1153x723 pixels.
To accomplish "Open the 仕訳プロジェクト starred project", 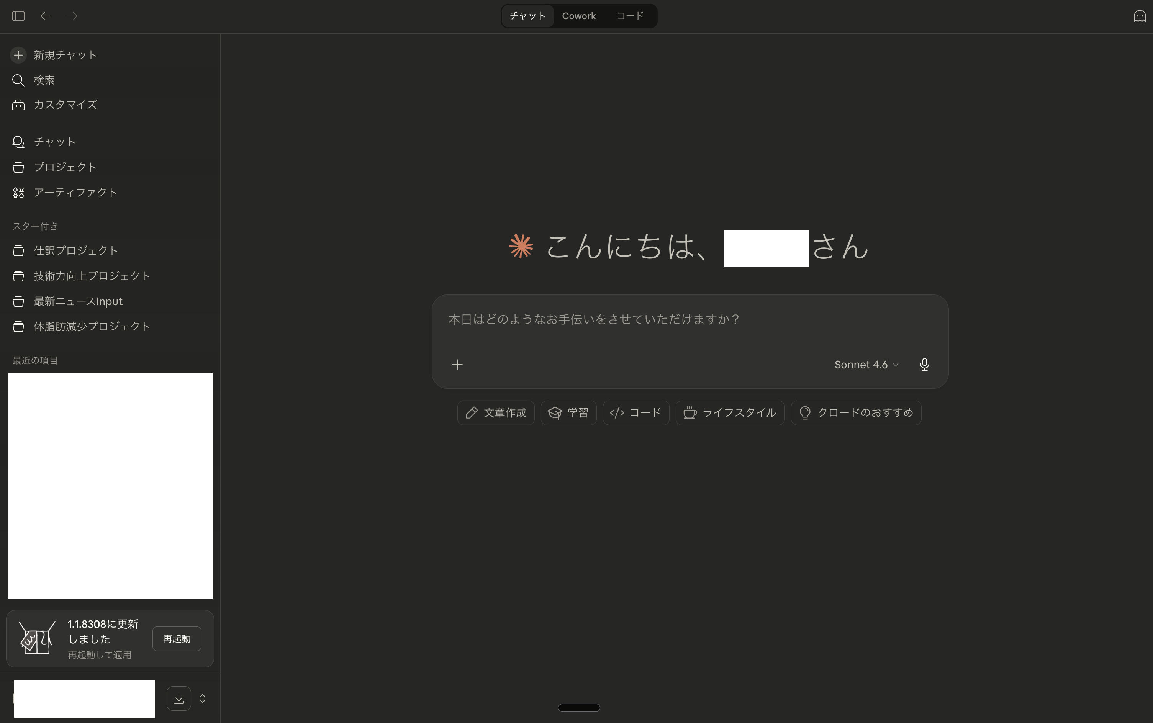I will 75,250.
